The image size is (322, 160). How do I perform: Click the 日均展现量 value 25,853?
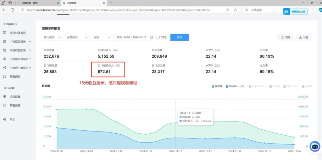tap(50, 72)
